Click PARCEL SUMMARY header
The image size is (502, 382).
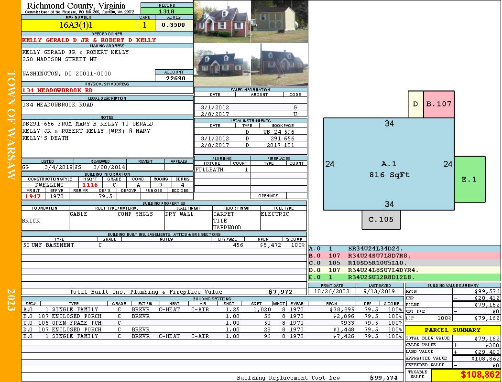(452, 330)
